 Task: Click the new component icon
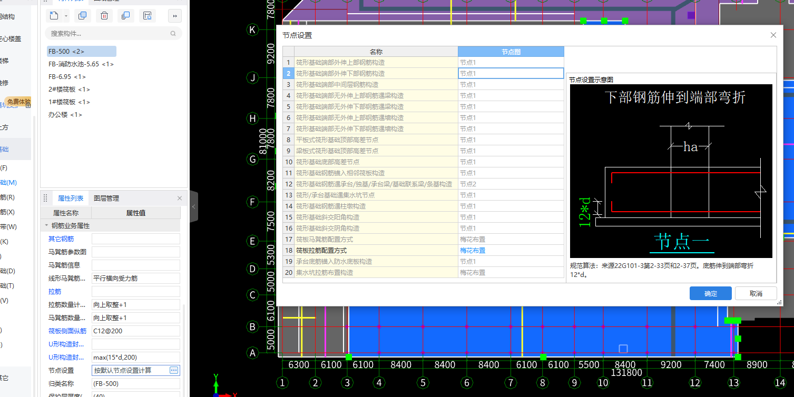[53, 16]
